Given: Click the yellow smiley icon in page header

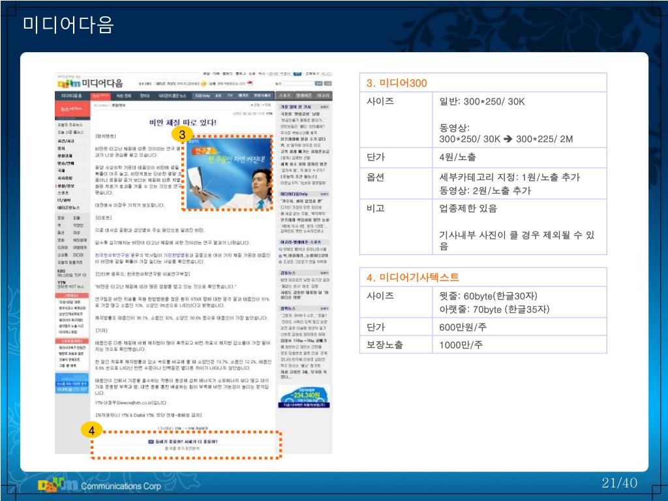Looking at the screenshot, I should coord(204,83).
